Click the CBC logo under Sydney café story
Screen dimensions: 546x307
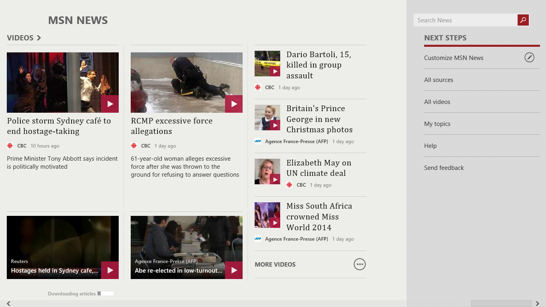point(10,146)
